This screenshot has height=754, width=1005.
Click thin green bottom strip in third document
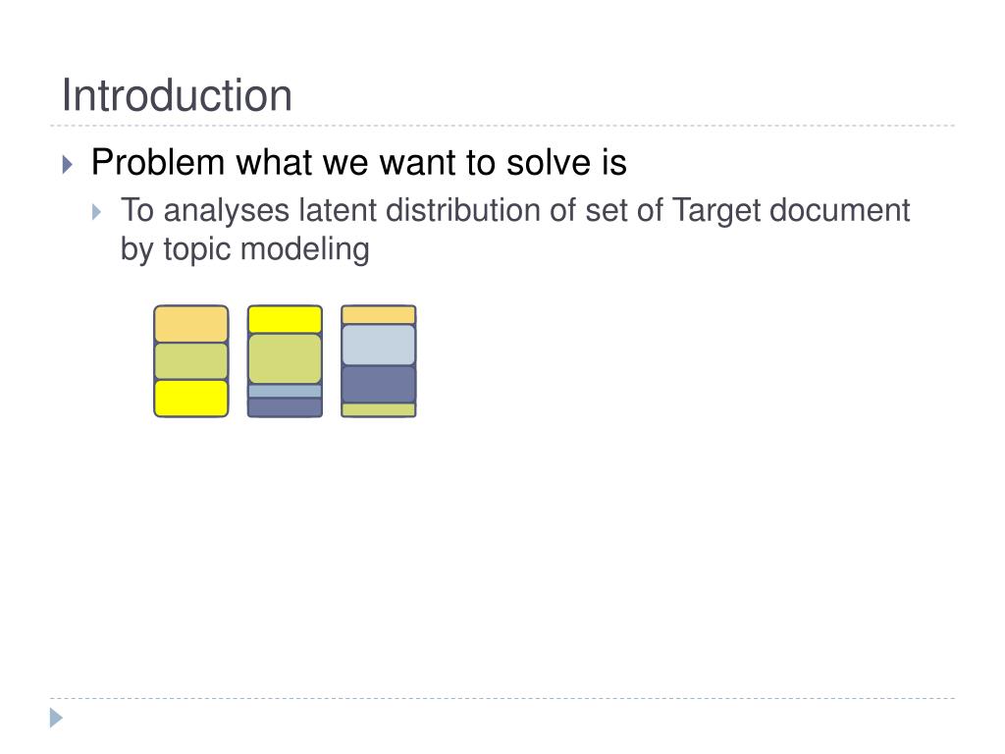click(378, 409)
